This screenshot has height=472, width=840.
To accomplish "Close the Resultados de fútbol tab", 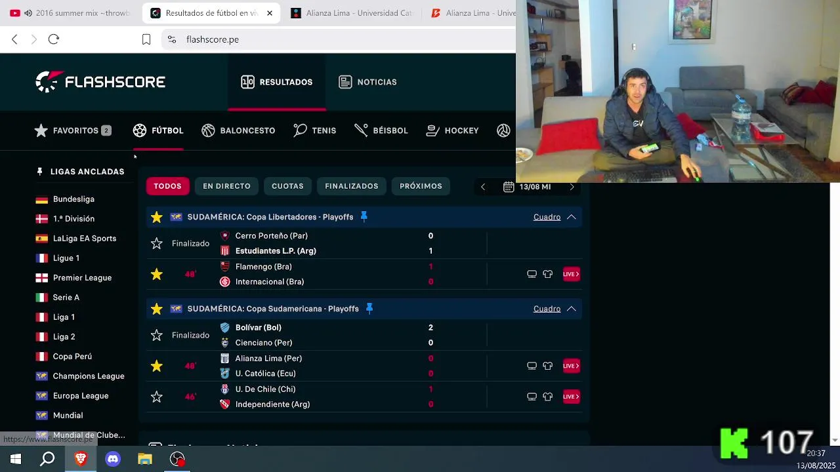I will click(269, 13).
